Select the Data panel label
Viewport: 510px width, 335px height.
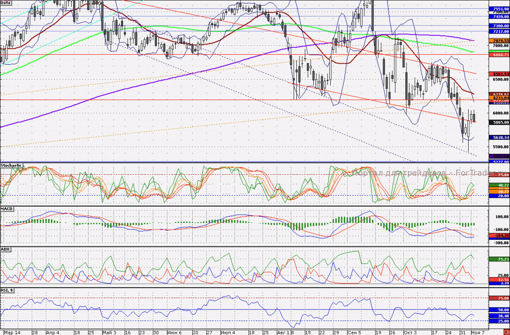point(5,2)
